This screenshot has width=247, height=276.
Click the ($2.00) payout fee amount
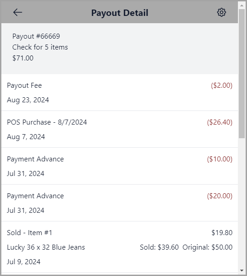point(222,85)
